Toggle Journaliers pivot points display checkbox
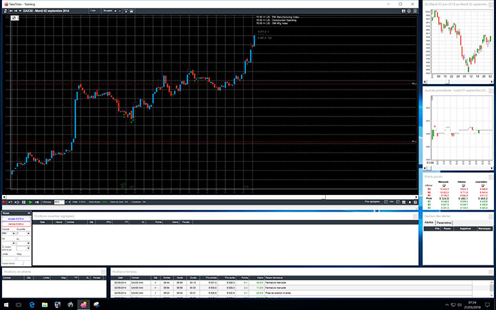496x310 pixels. point(483,185)
